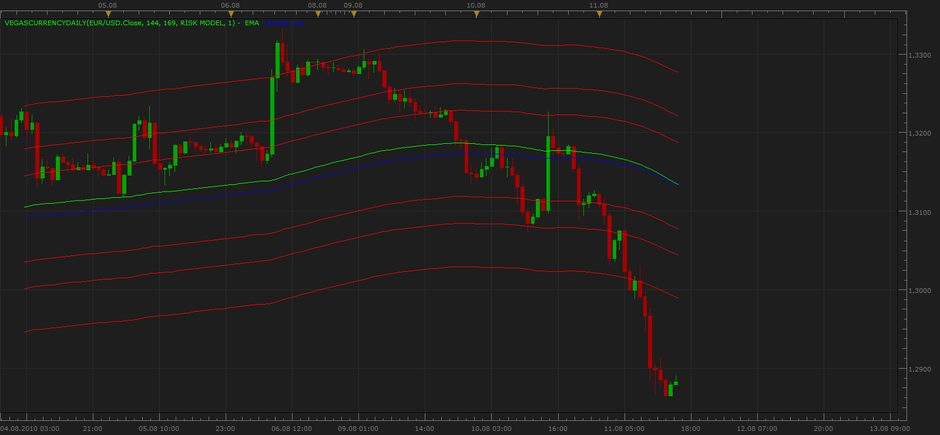The height and width of the screenshot is (435, 940).
Task: Click the green EMA legend label
Action: coord(252,23)
